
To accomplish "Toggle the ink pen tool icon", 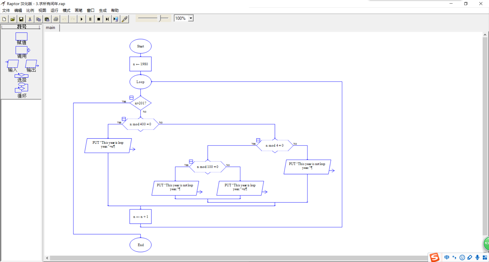I will point(125,19).
